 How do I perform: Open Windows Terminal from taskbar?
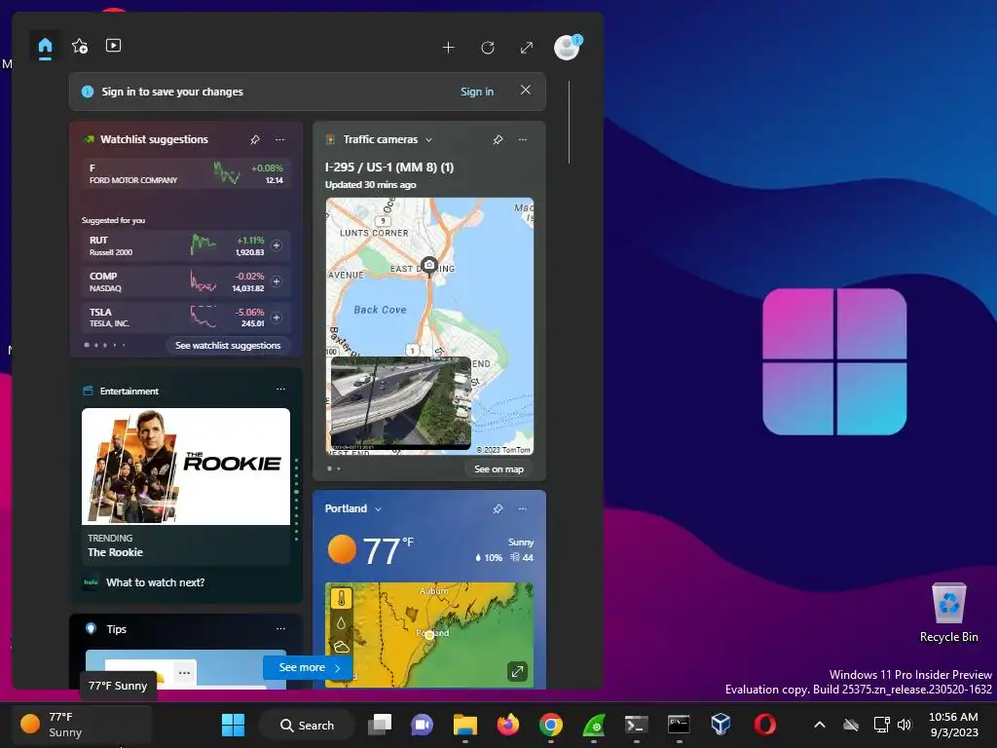tap(637, 725)
